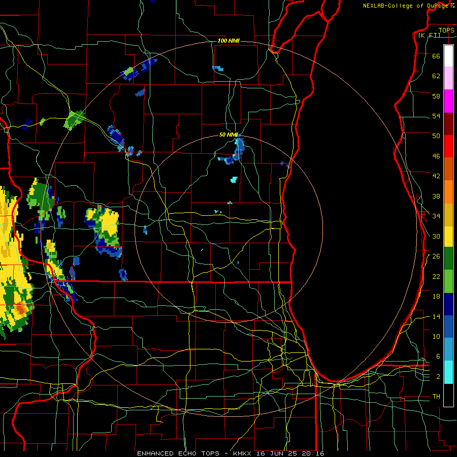Click the orange echo core in the southwest storm
Image resolution: width=457 pixels, height=457 pixels.
point(20,309)
